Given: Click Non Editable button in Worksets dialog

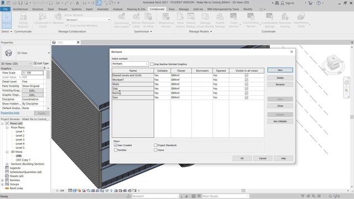Looking at the screenshot, I should (x=280, y=122).
